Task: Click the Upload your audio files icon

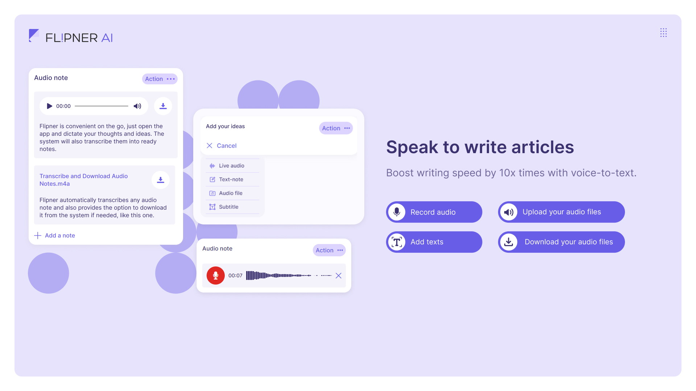Action: click(509, 211)
